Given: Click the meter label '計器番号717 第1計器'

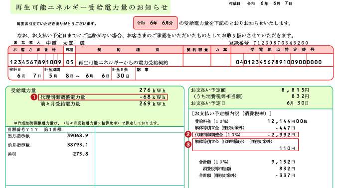Looking at the screenshot, I should point(34,130).
